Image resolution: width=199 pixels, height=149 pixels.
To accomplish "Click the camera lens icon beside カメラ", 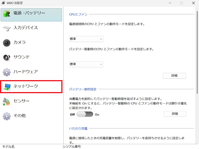I will [7, 43].
